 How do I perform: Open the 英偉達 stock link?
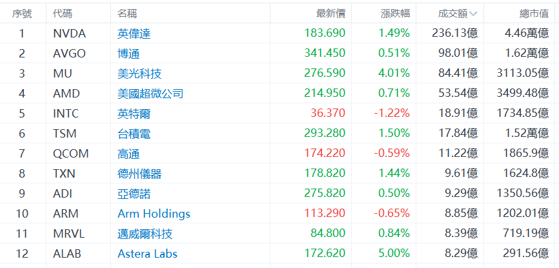click(x=134, y=34)
